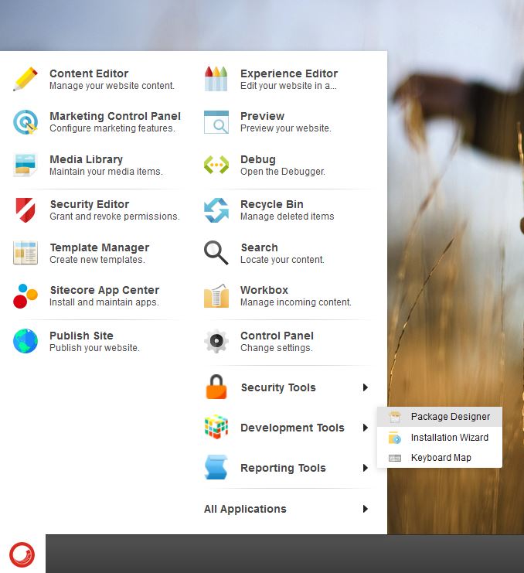Viewport: 524px width, 573px height.
Task: Click the Media Library picture icon
Action: [26, 165]
